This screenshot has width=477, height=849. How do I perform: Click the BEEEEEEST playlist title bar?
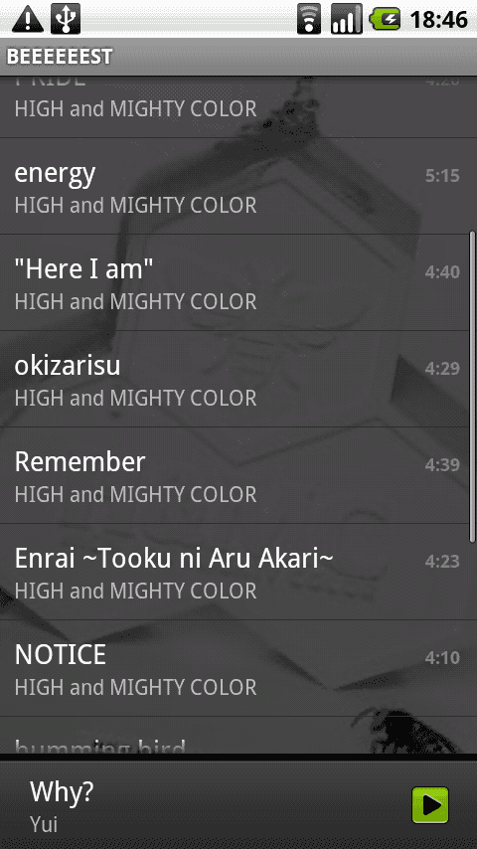tap(238, 57)
